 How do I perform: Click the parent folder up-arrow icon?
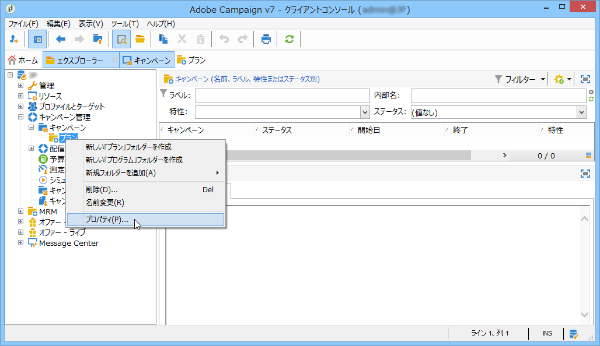click(x=98, y=39)
